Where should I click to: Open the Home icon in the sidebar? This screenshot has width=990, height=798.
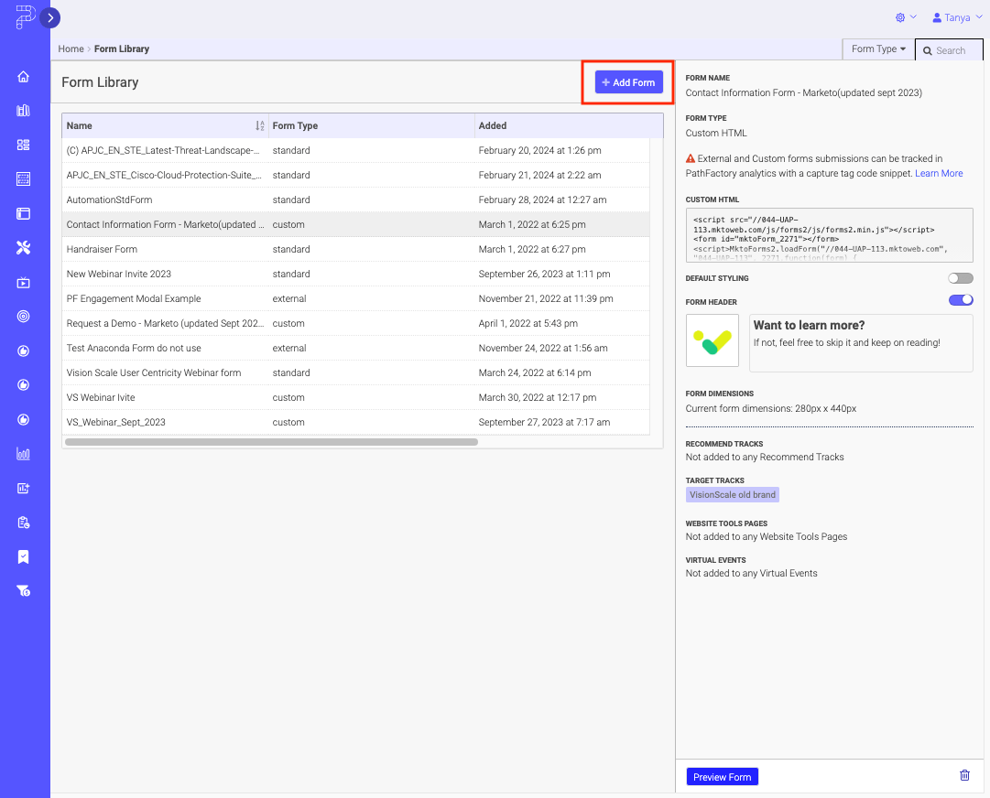(24, 76)
